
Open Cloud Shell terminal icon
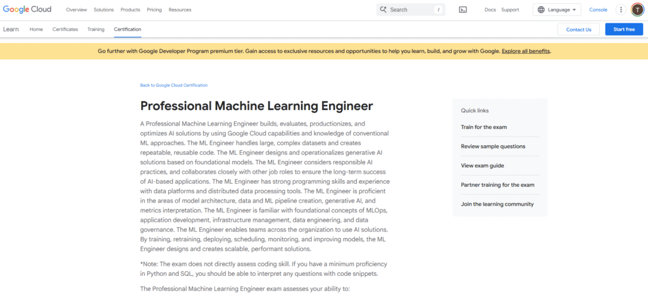pyautogui.click(x=463, y=10)
